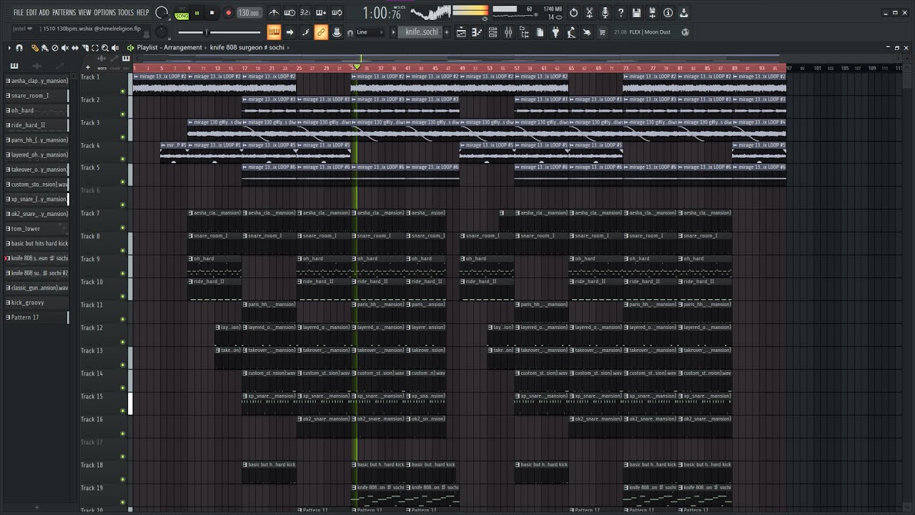Click the Pause playback button
The width and height of the screenshot is (915, 515).
click(197, 13)
